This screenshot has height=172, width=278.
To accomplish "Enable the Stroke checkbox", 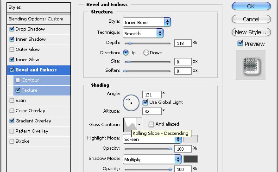I will tap(12, 141).
